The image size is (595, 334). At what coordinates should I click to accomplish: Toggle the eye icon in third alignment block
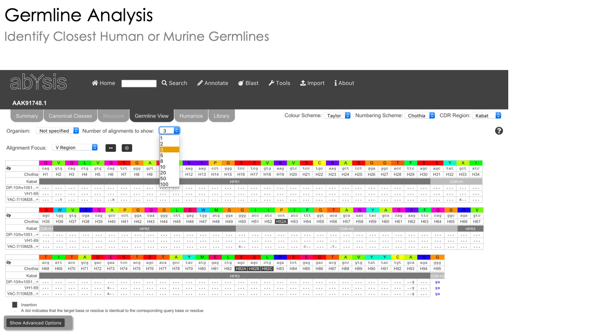point(9,263)
